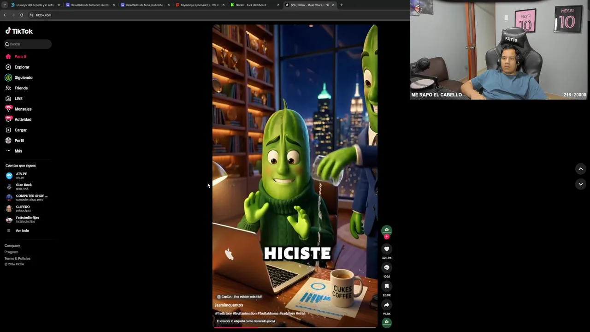Viewport: 590px width, 332px height.
Task: Open the jasmimcuentos creator profile
Action: pos(229,305)
